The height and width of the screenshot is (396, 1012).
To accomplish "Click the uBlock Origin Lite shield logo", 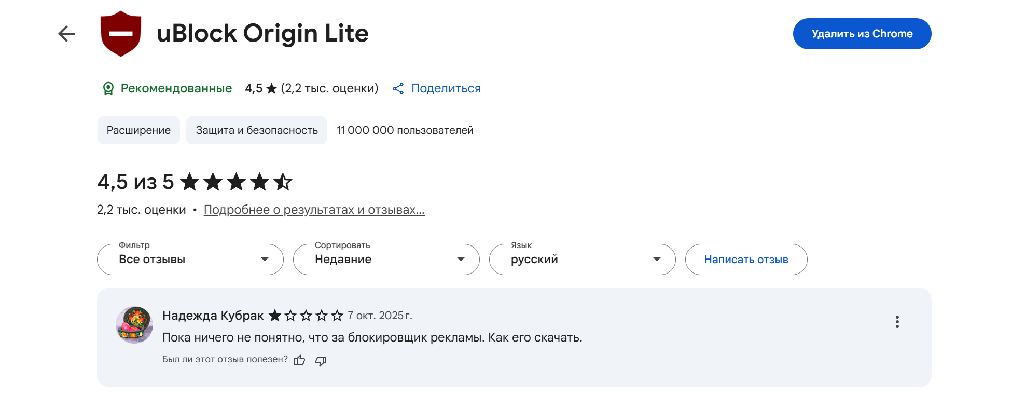I will pos(121,33).
